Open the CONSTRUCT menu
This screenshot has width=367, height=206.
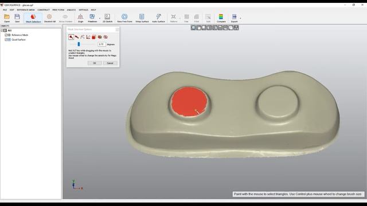44,10
